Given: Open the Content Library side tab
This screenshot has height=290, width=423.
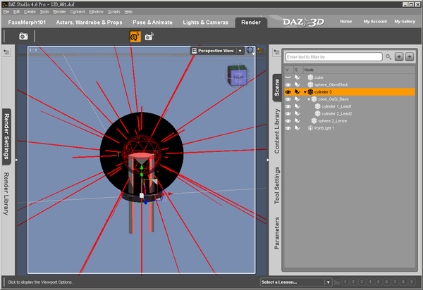Looking at the screenshot, I should (277, 131).
